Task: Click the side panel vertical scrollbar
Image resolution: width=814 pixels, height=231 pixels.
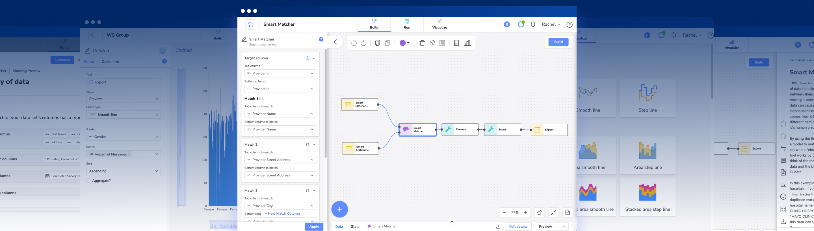Action: (326, 103)
